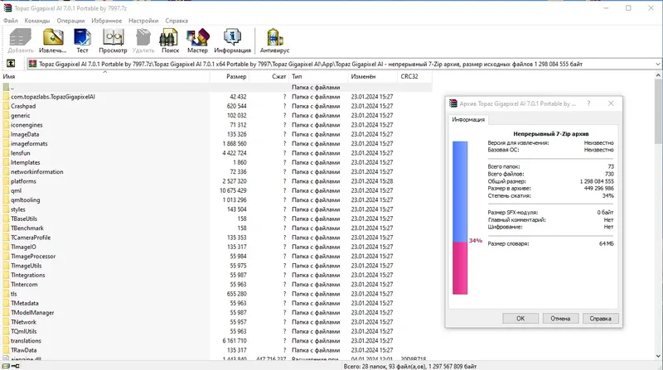
Task: Click the Удалить (Delete) toolbar icon
Action: coord(143,41)
